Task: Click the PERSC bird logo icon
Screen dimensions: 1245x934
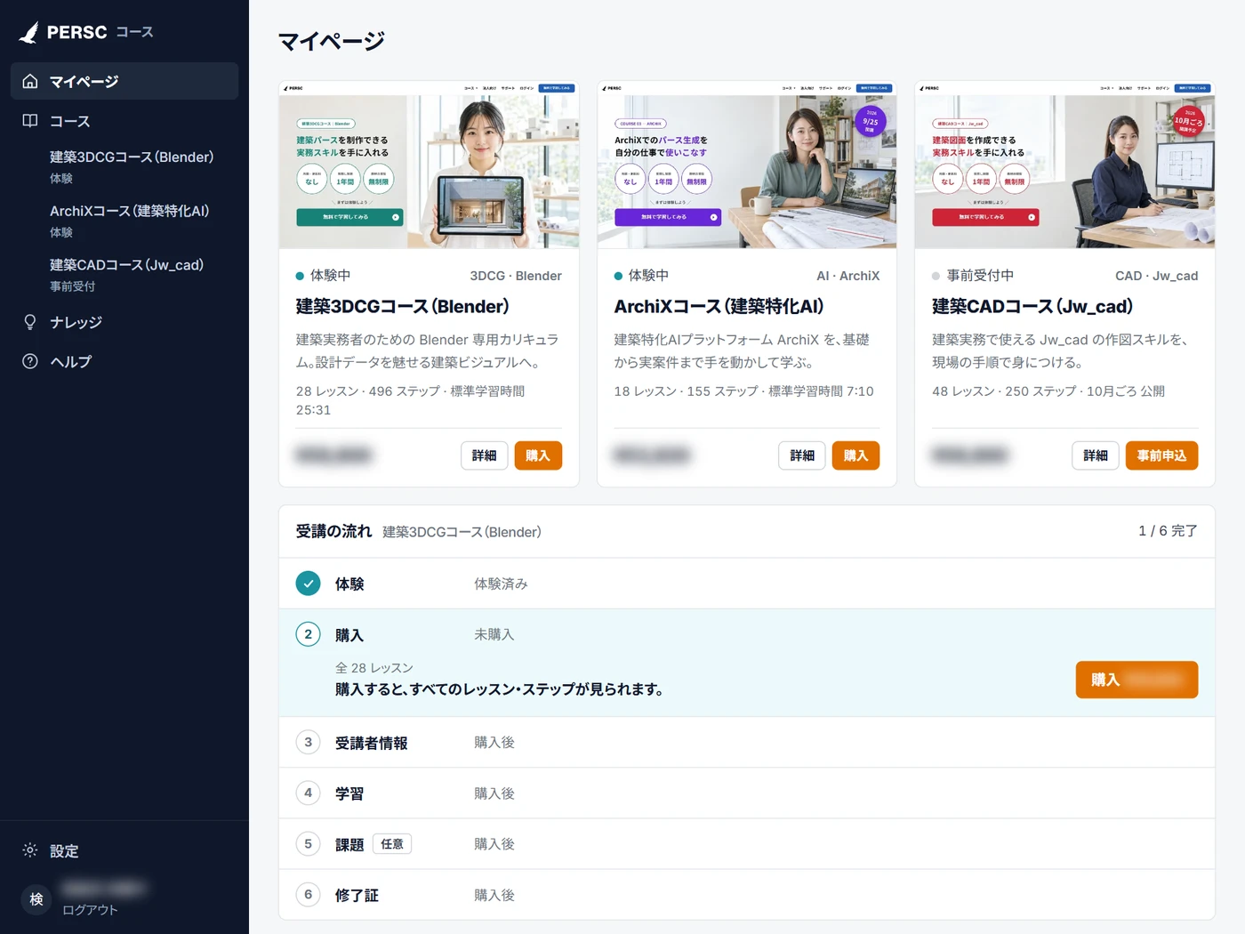Action: 29,33
